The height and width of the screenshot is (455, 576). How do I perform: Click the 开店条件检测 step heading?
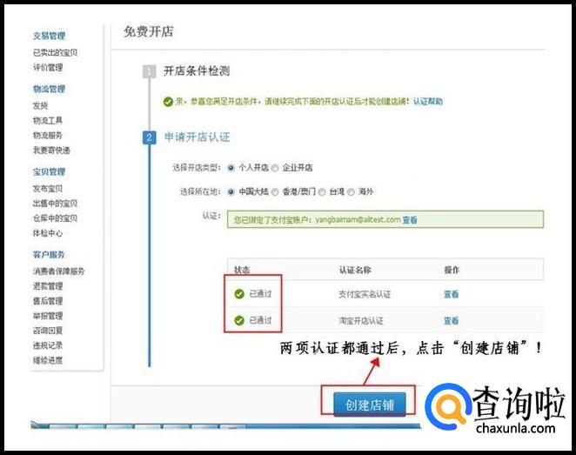[x=197, y=70]
